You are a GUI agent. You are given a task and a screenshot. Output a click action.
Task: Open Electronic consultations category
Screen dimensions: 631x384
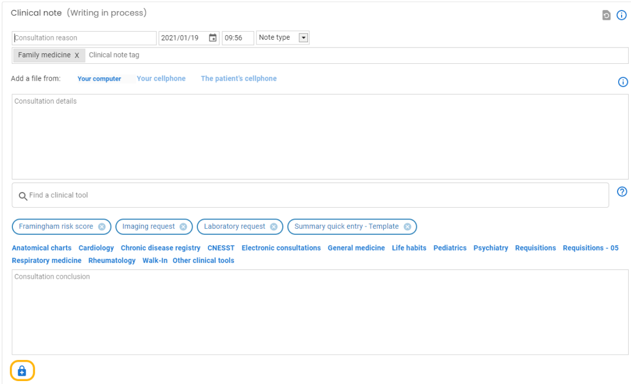pos(281,248)
